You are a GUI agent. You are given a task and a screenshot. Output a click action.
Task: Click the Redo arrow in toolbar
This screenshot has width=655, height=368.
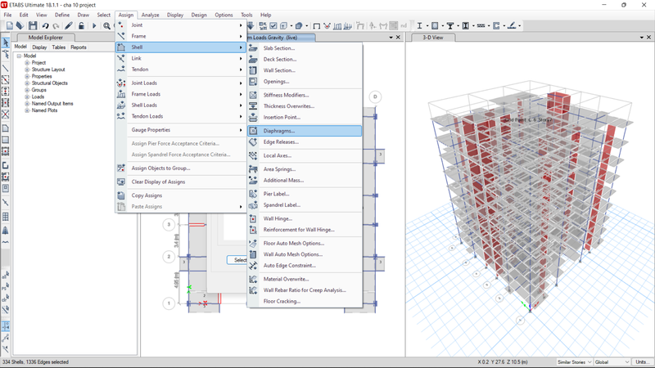[x=56, y=26]
